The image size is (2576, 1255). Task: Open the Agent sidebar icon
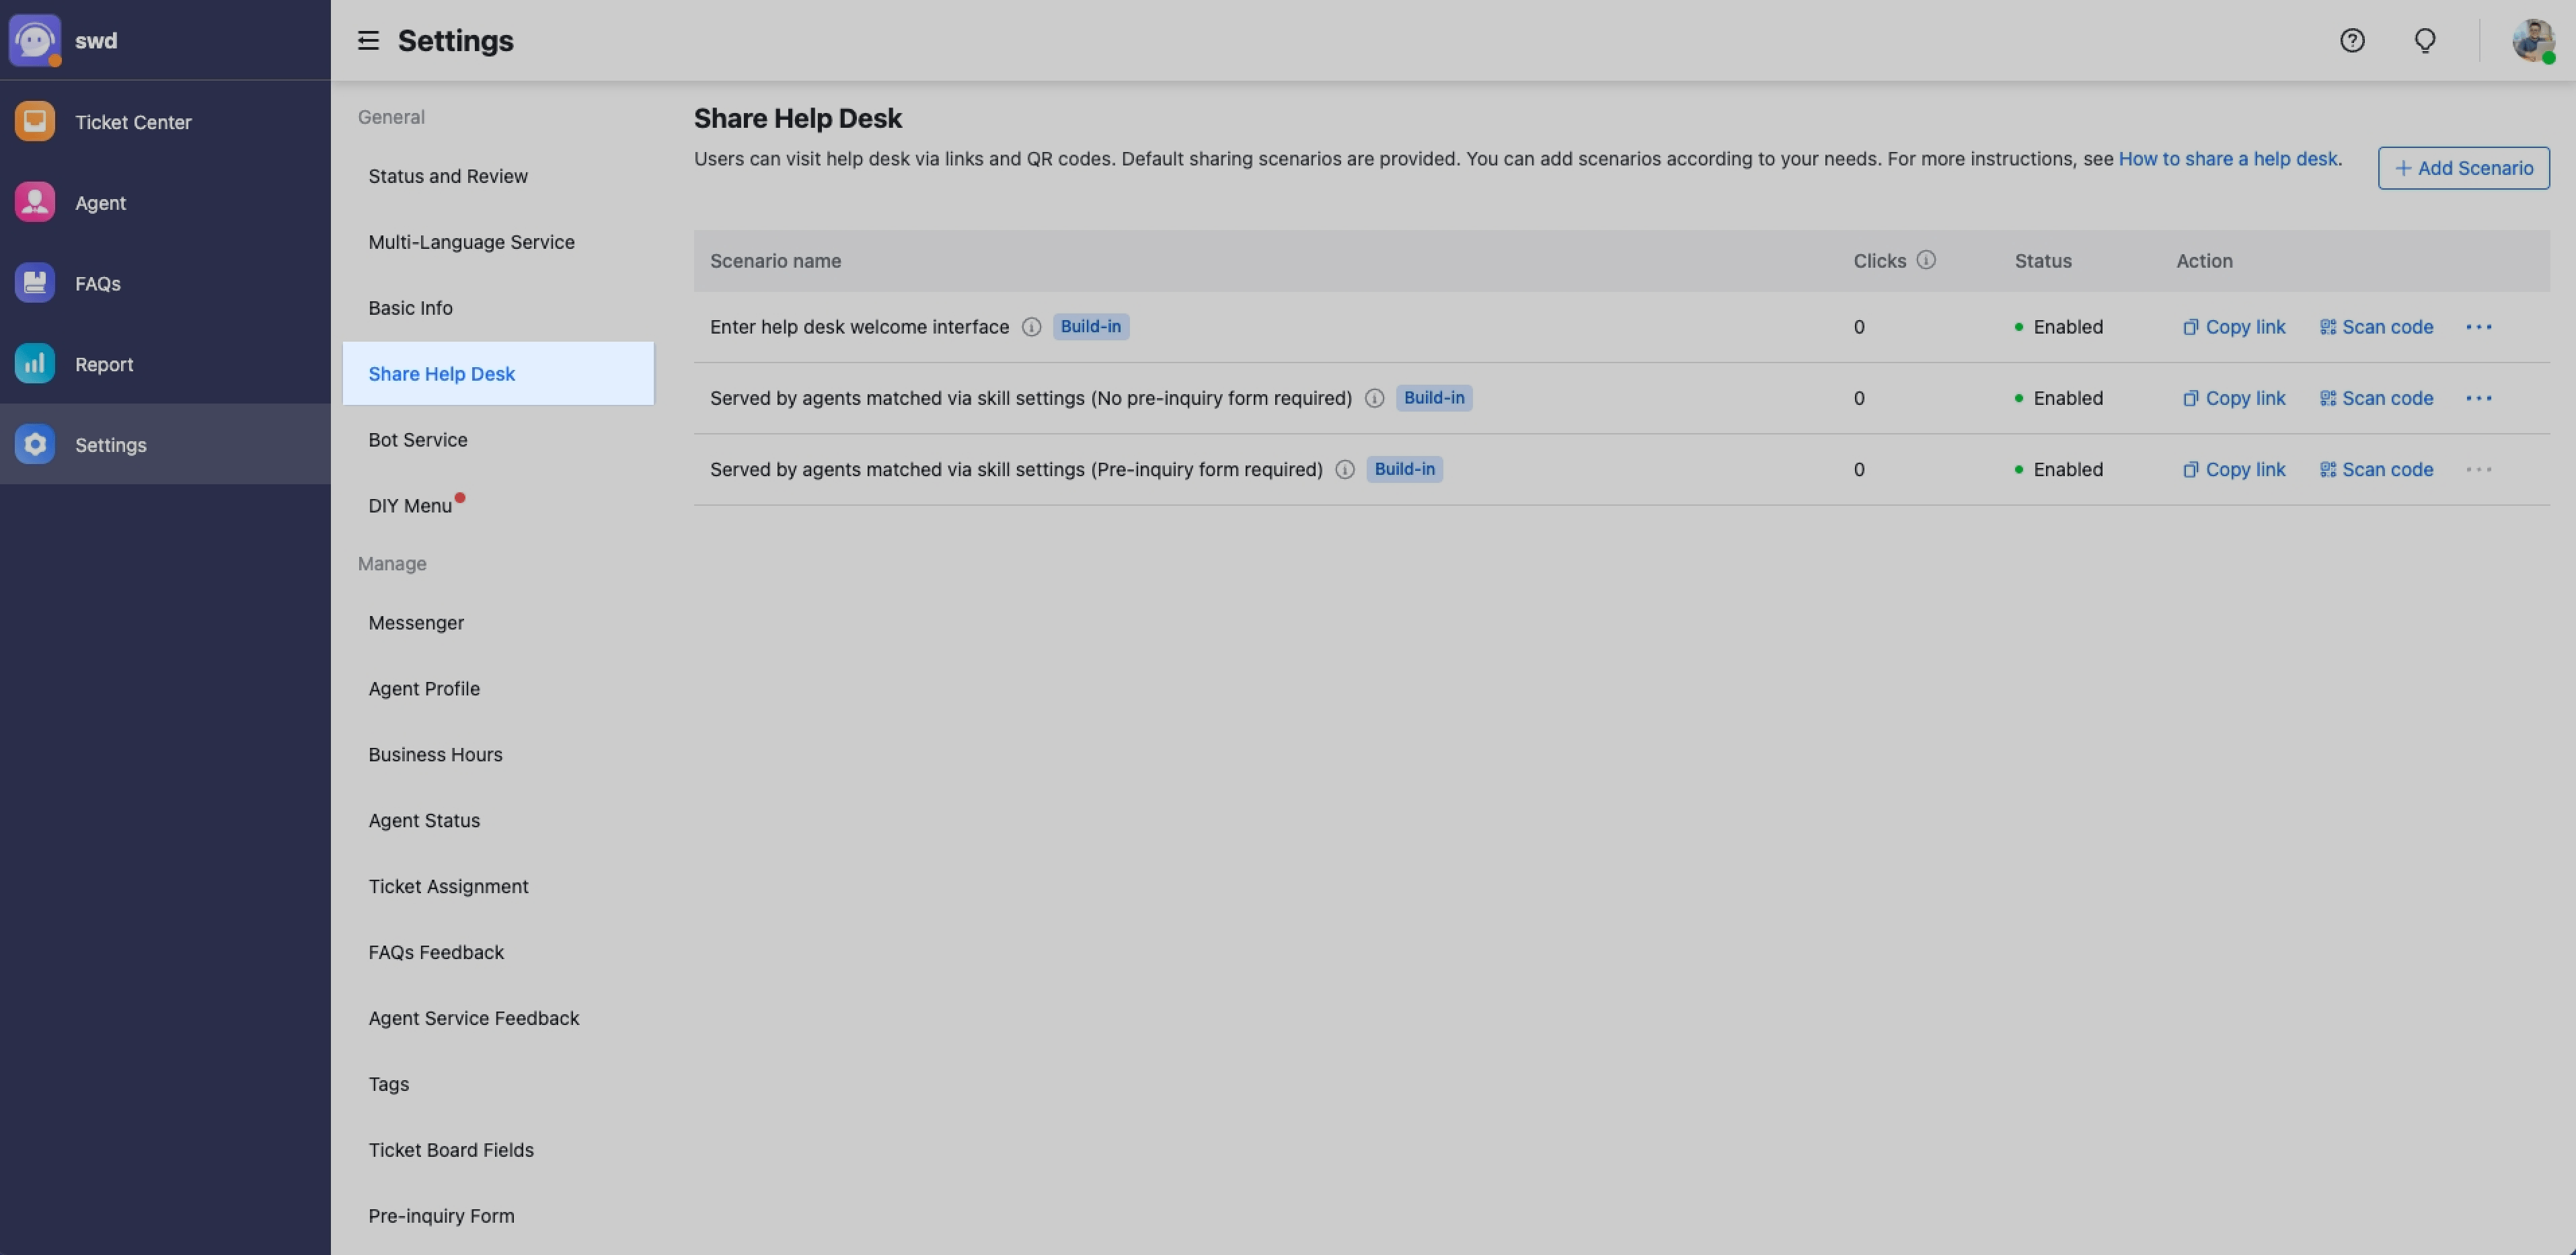35,202
